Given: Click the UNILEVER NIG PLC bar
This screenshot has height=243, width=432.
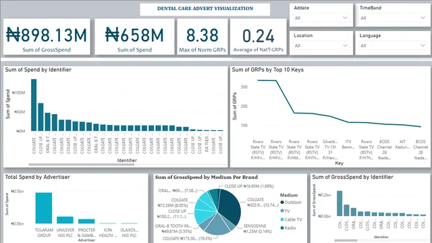Looking at the screenshot, I should 65,220.
